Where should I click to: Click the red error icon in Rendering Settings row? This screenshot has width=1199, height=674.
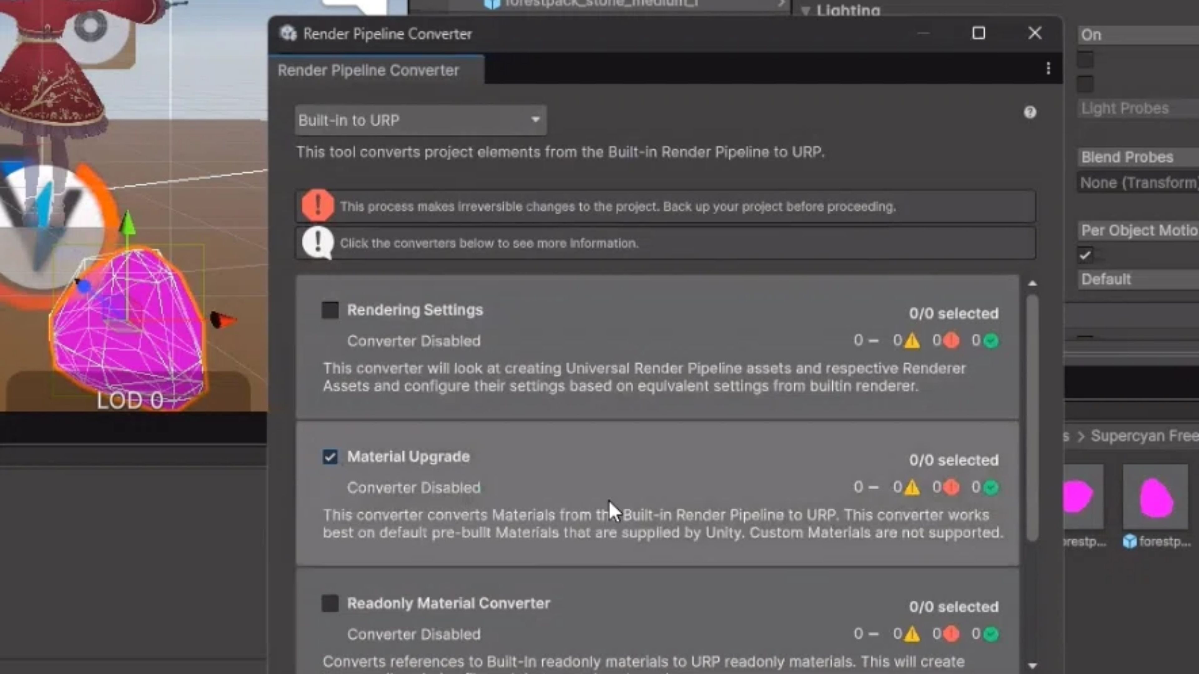click(951, 341)
